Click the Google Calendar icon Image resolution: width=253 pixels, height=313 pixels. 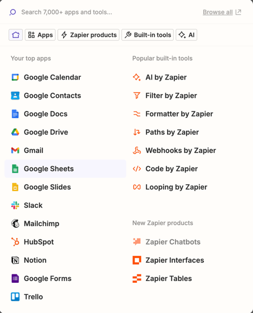[x=15, y=77]
